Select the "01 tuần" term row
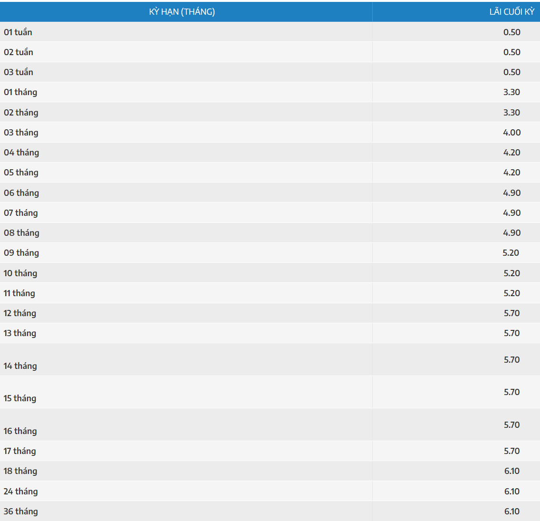Screen dimensions: 540x521 click(18, 32)
